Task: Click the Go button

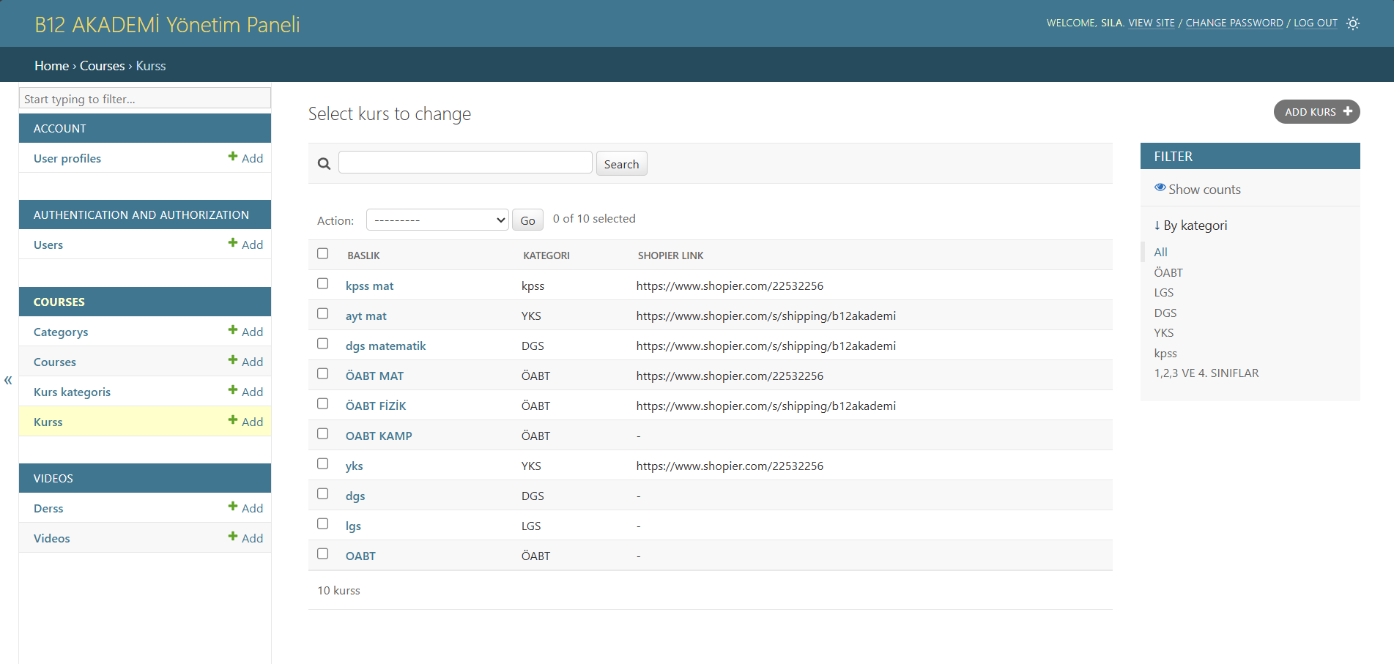Action: coord(527,220)
